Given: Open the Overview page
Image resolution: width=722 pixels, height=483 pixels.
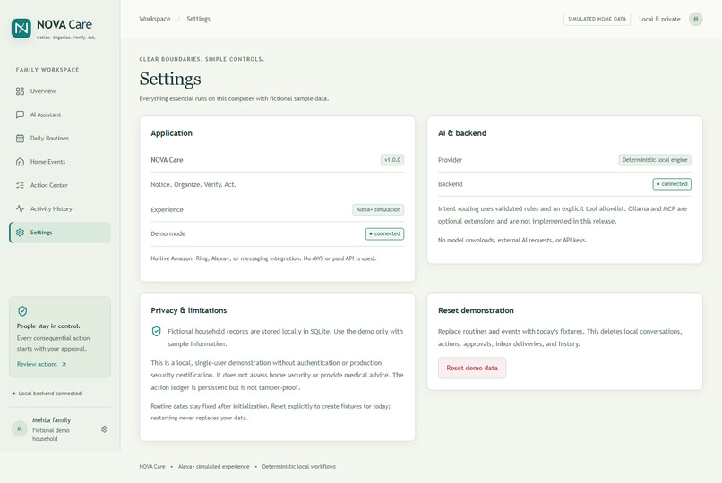Looking at the screenshot, I should pyautogui.click(x=60, y=91).
